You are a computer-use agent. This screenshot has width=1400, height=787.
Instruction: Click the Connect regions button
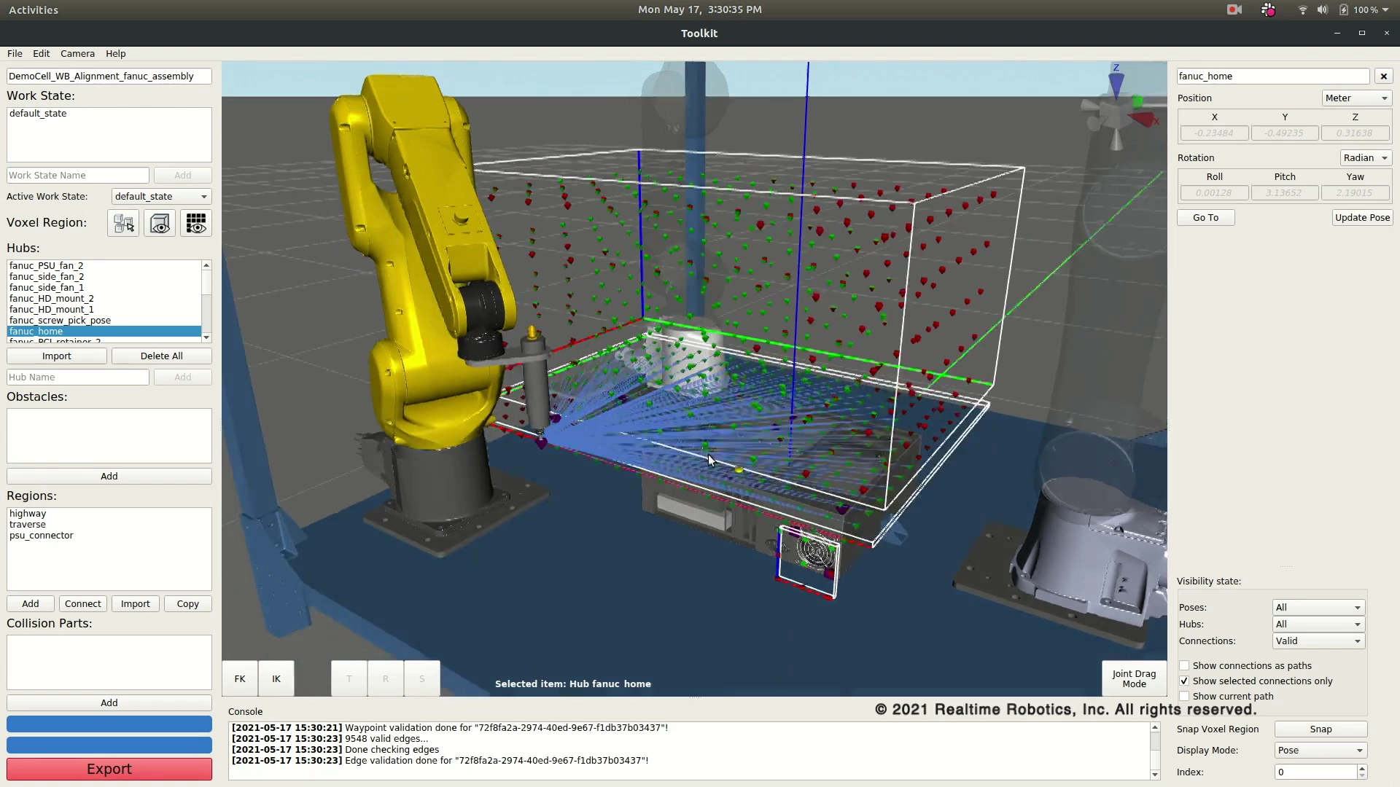(82, 604)
